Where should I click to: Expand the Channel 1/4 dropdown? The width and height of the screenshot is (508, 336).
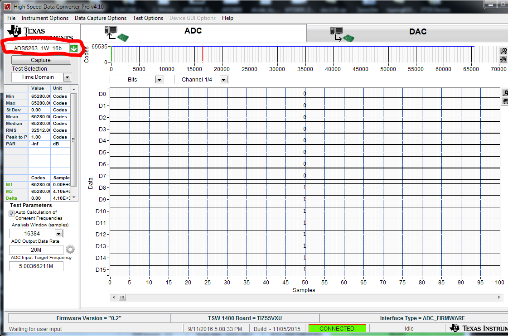223,80
